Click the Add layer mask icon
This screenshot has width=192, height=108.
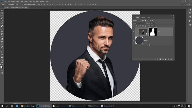(160, 59)
